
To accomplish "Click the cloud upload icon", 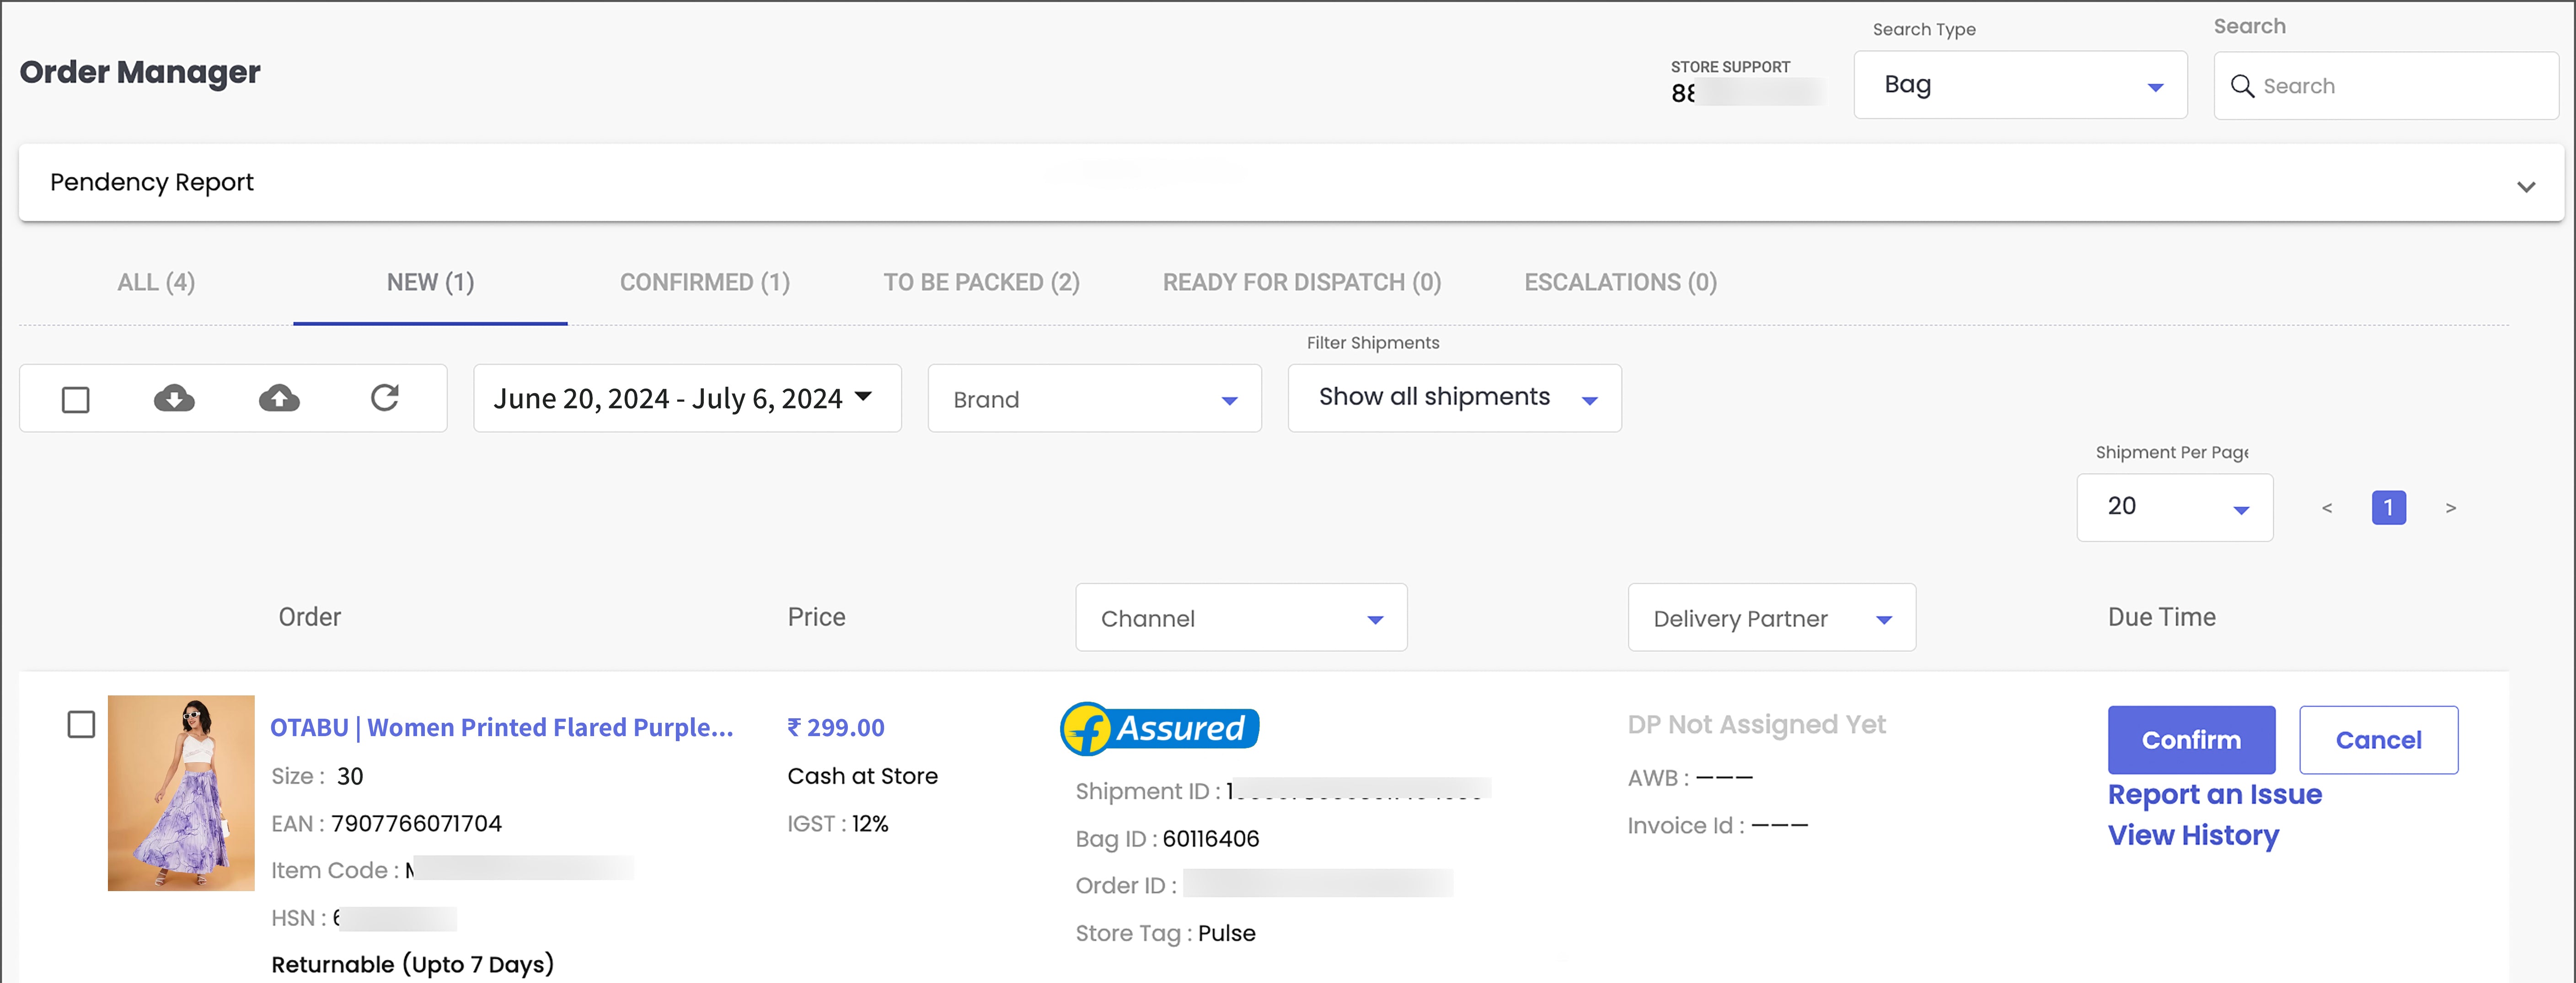I will (x=279, y=399).
